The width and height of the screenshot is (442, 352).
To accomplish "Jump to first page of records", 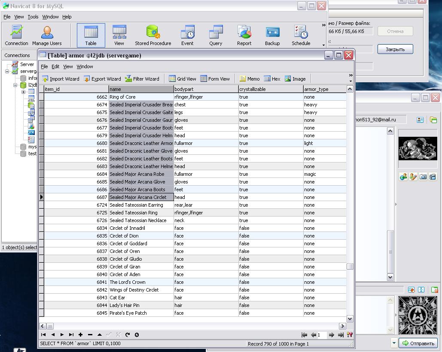I will click(x=304, y=335).
